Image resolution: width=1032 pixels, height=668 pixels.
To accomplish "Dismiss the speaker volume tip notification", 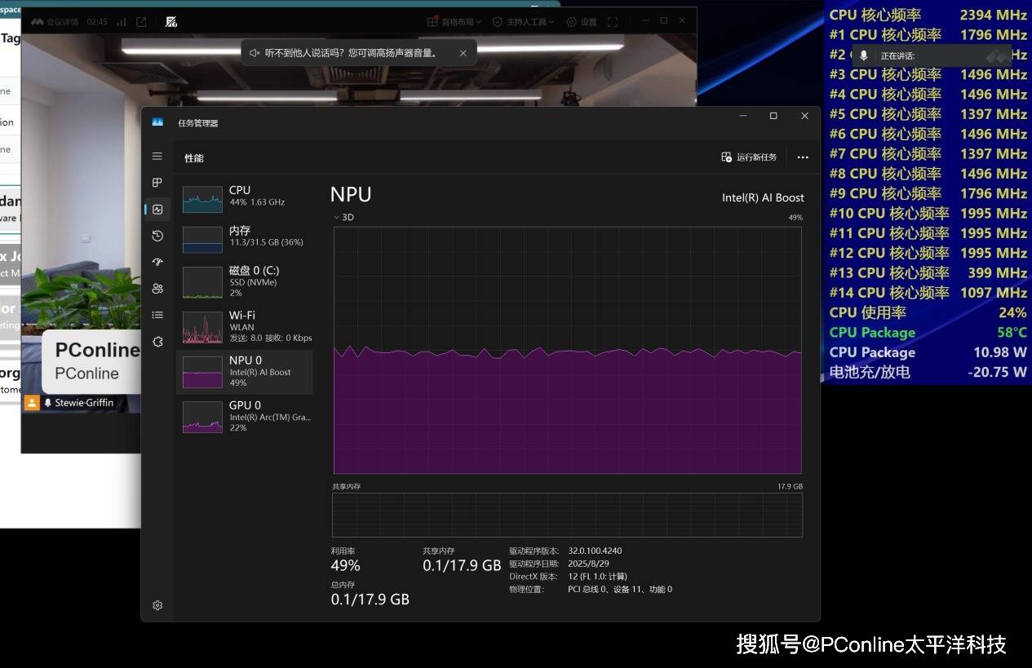I will (463, 53).
